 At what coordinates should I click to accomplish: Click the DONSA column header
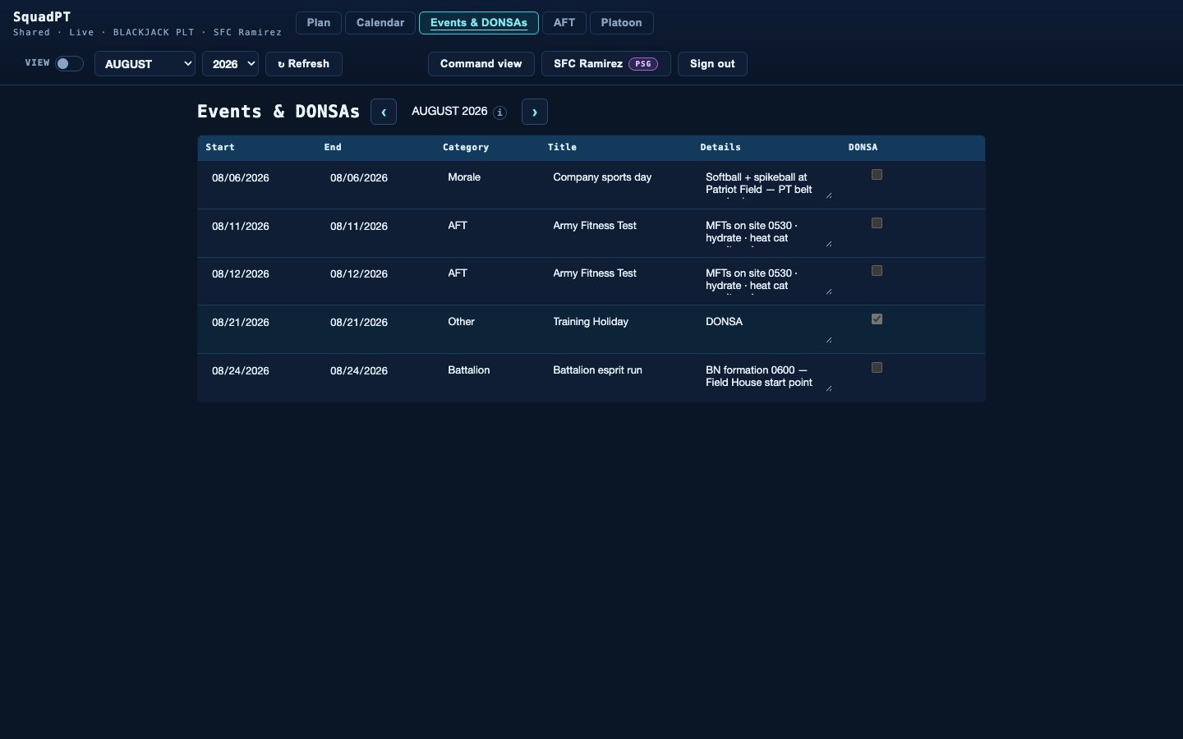[863, 148]
